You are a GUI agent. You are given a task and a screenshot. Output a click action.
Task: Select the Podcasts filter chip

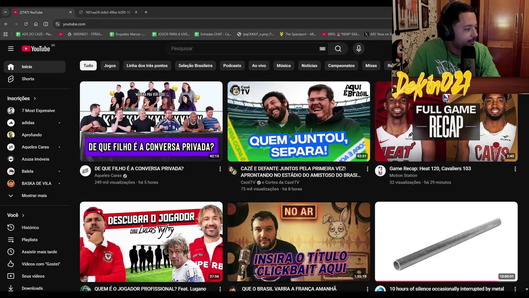[232, 65]
